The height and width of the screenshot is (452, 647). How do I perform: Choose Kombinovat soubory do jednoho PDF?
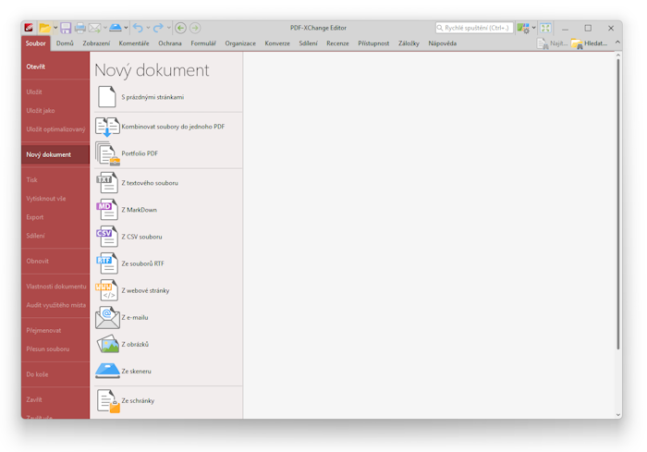(168, 127)
